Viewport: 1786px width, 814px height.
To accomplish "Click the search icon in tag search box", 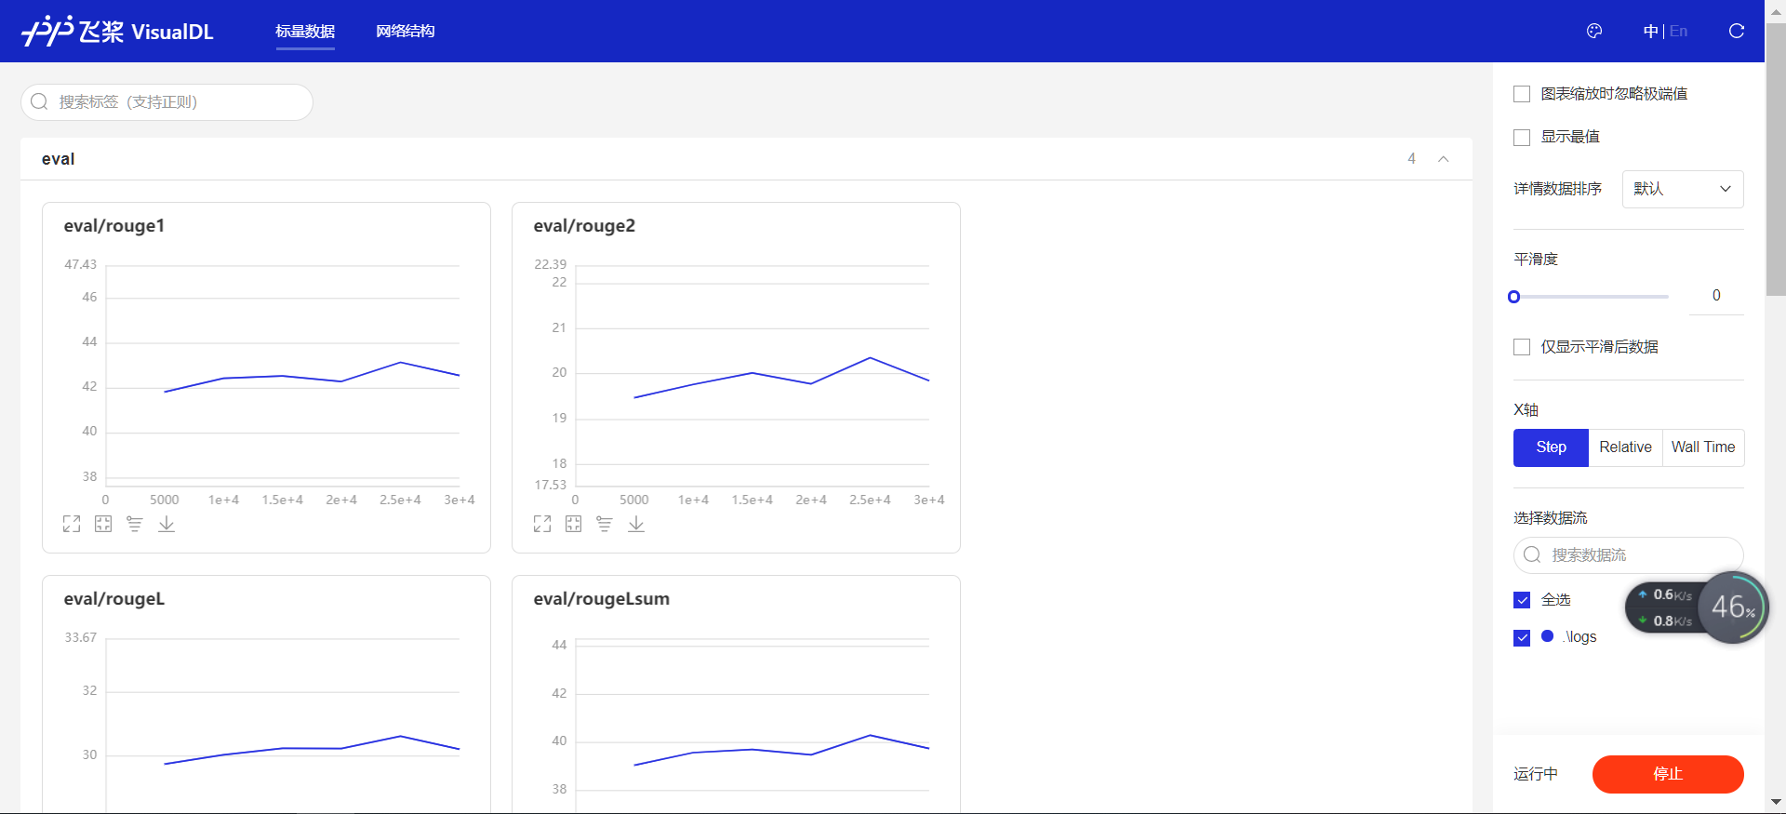I will coord(39,101).
